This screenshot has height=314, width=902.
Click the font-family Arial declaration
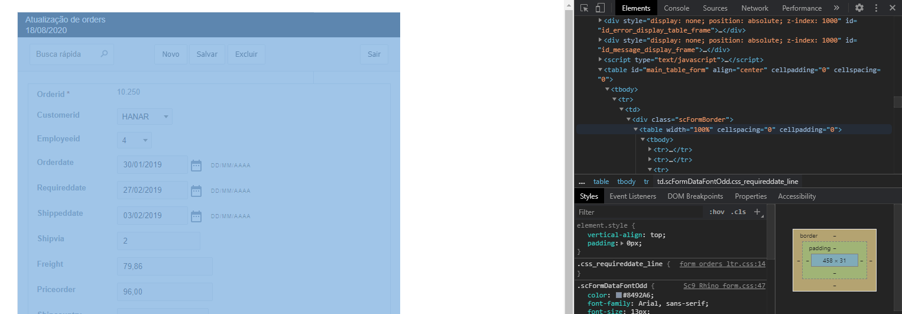coord(648,304)
